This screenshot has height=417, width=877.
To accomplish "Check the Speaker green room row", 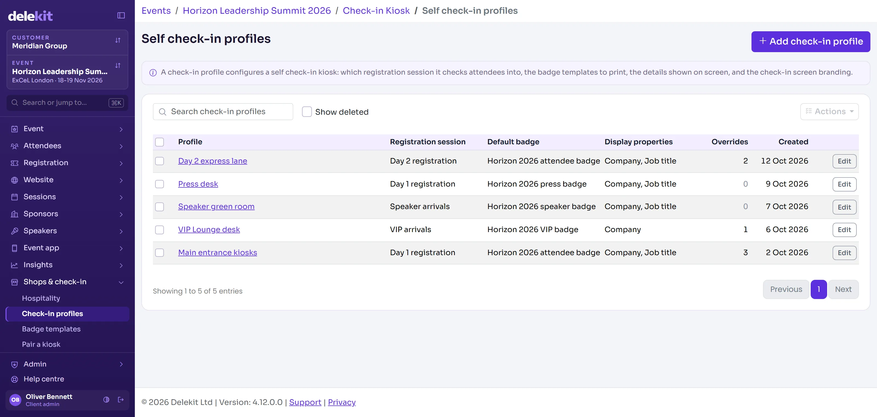I will 159,207.
